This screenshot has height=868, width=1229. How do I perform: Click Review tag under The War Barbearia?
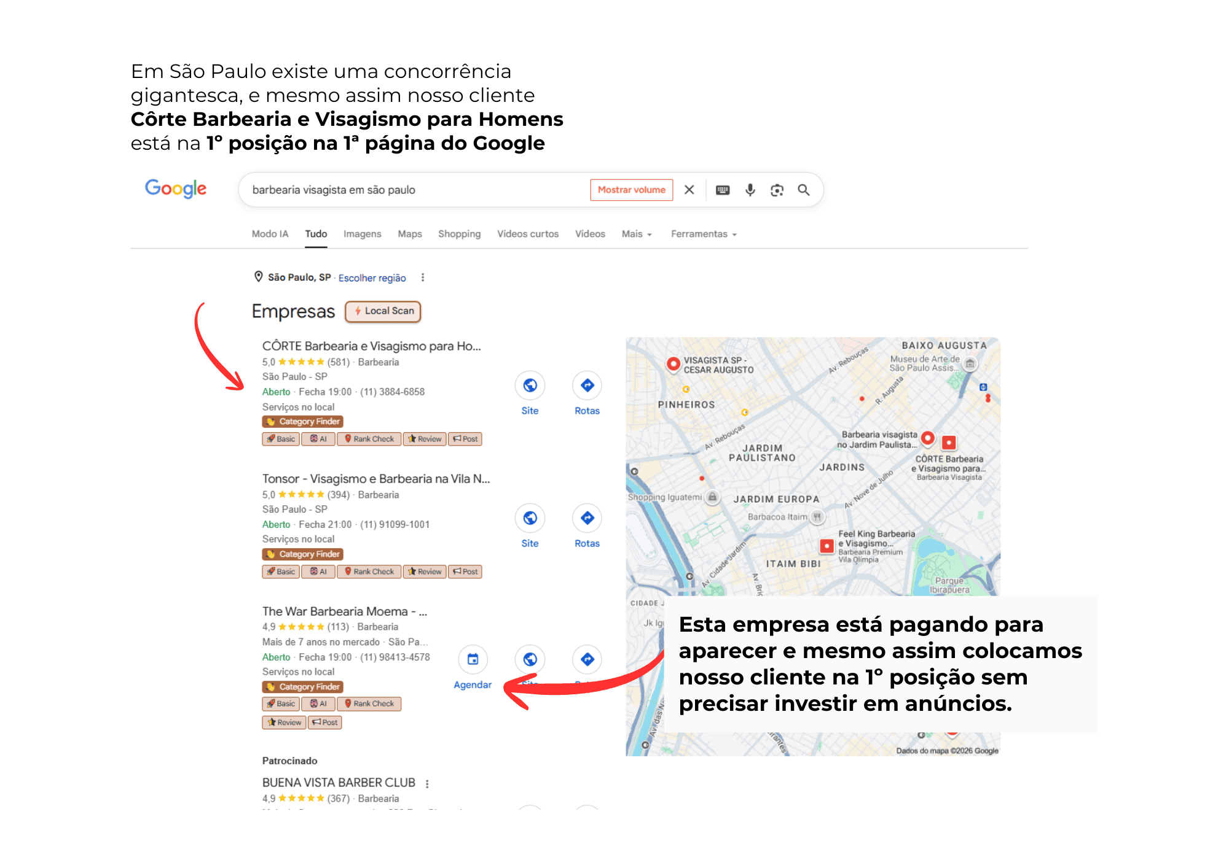284,723
